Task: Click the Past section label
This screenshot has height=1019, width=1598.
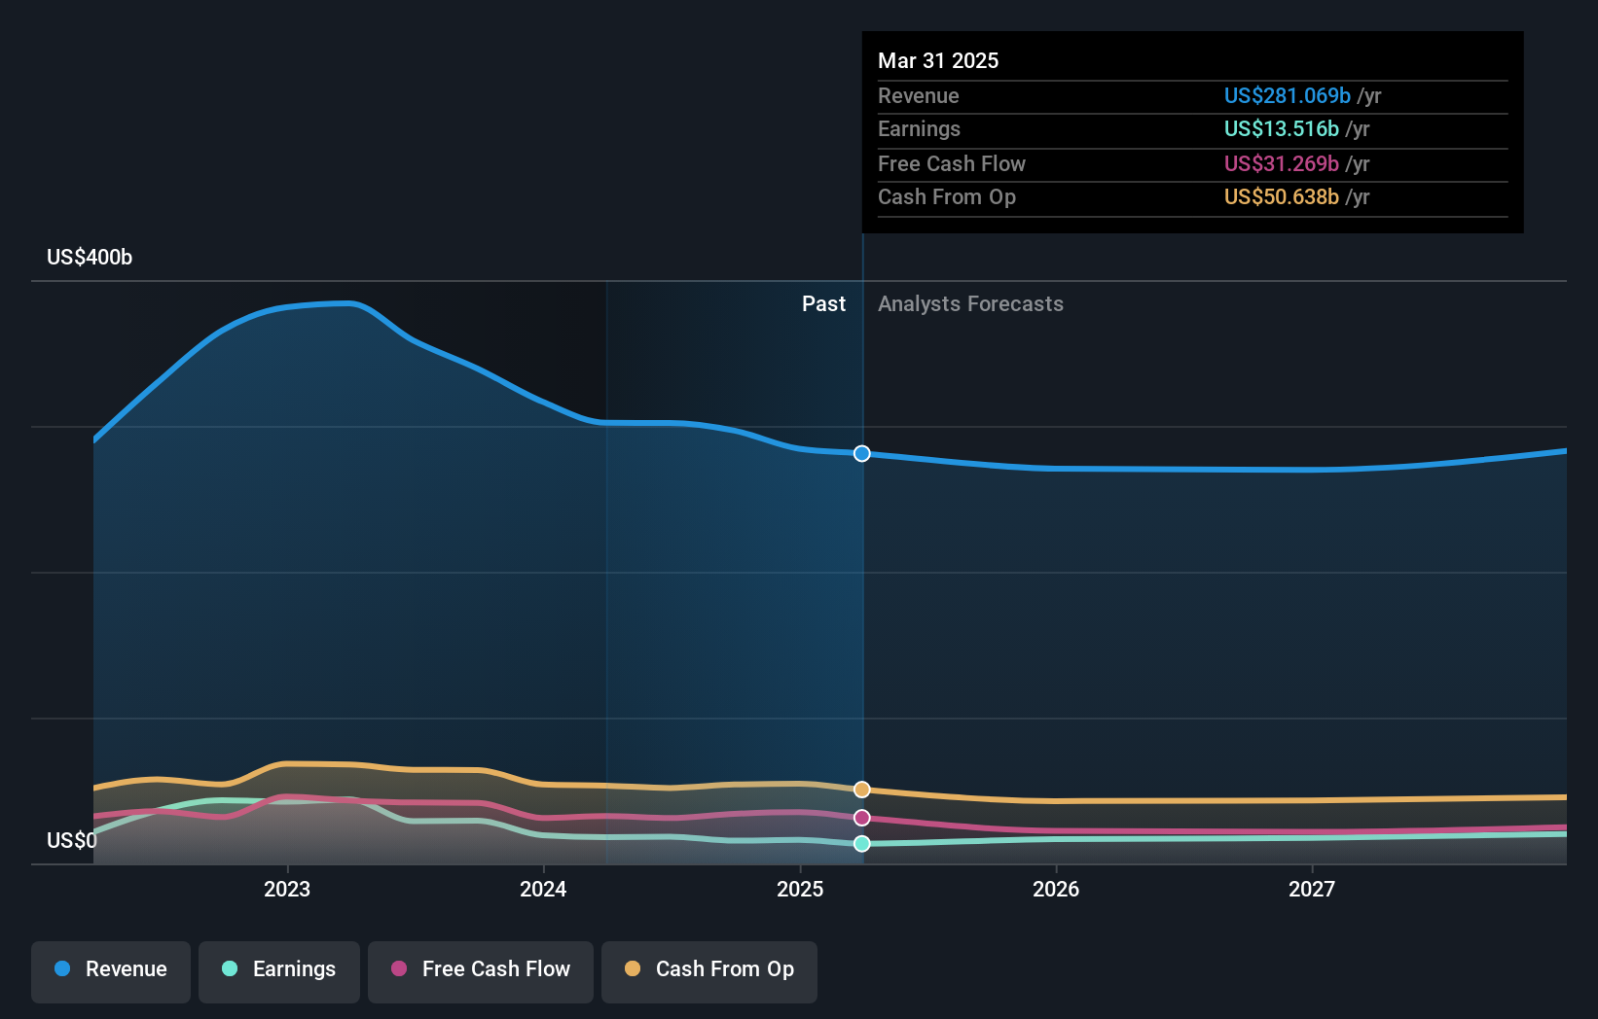Action: tap(823, 304)
